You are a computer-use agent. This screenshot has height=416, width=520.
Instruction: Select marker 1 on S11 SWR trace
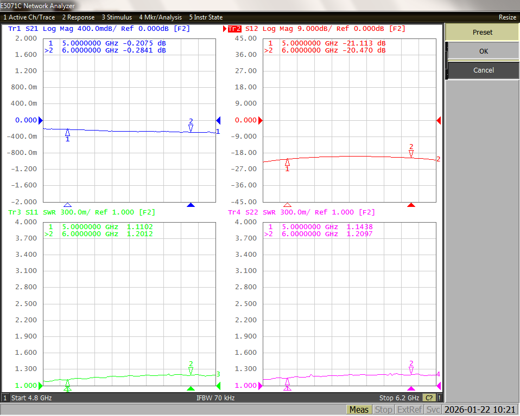[68, 384]
